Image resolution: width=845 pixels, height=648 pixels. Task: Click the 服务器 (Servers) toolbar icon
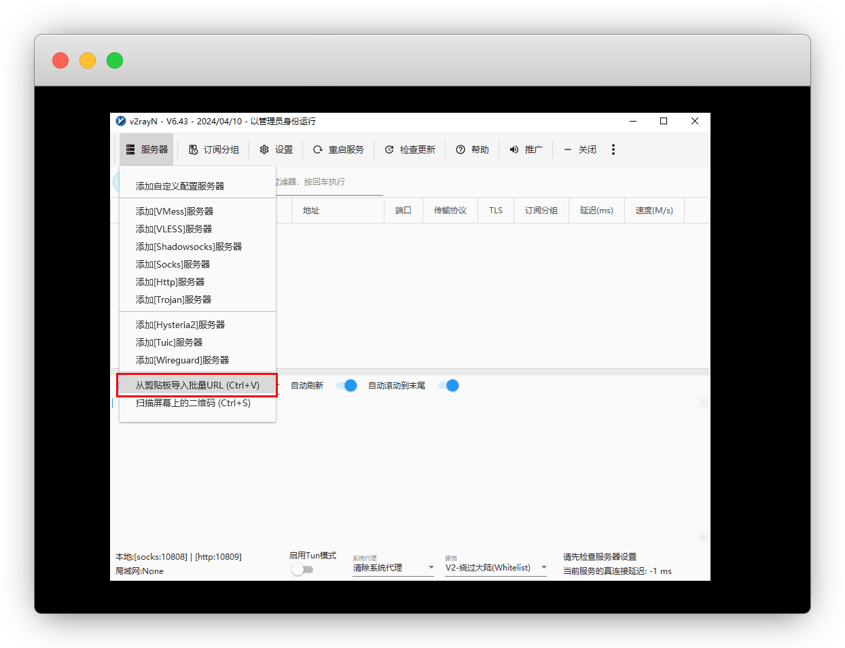click(131, 149)
